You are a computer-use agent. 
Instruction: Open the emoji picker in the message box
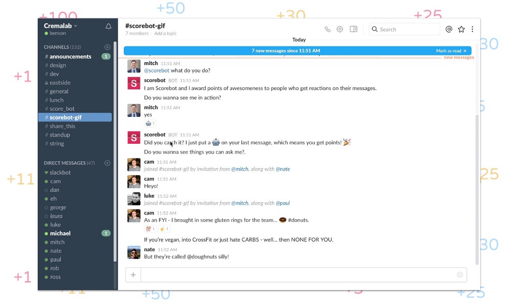(x=459, y=274)
